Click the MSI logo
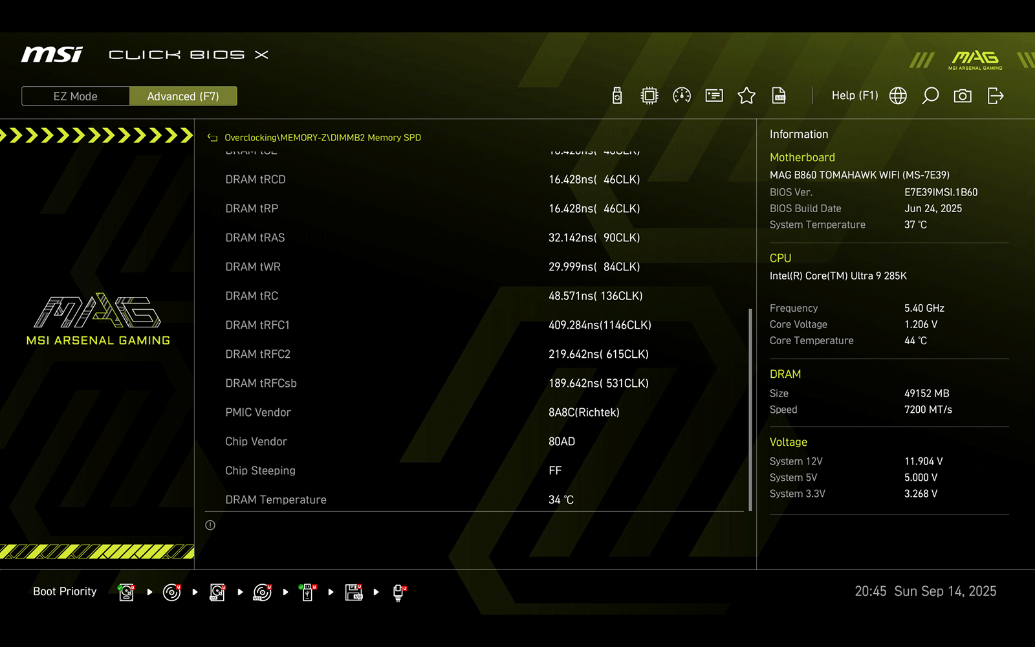The image size is (1035, 647). [x=52, y=55]
